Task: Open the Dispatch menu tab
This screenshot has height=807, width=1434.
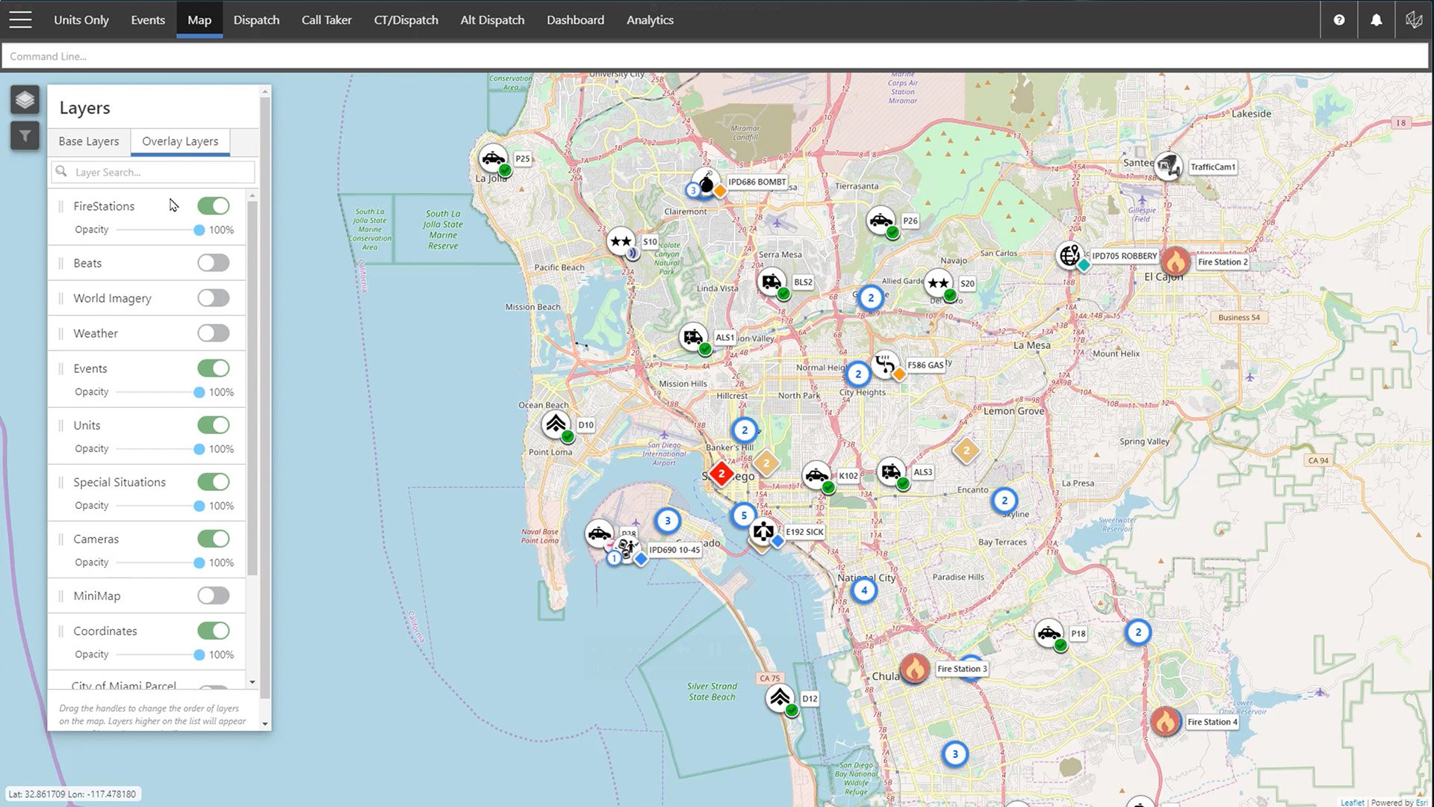Action: (x=256, y=20)
